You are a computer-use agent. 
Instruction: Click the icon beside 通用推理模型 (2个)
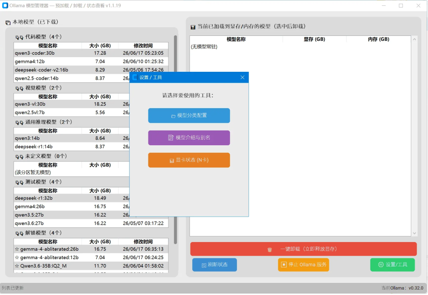[x=19, y=122]
